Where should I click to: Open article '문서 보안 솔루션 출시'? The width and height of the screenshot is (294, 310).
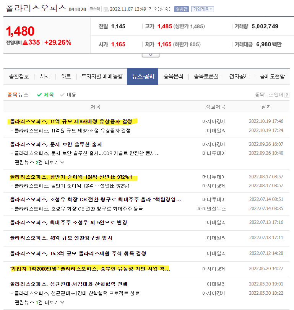pyautogui.click(x=56, y=145)
